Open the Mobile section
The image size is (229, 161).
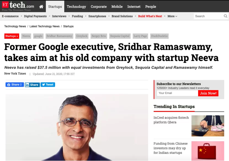tap(117, 7)
